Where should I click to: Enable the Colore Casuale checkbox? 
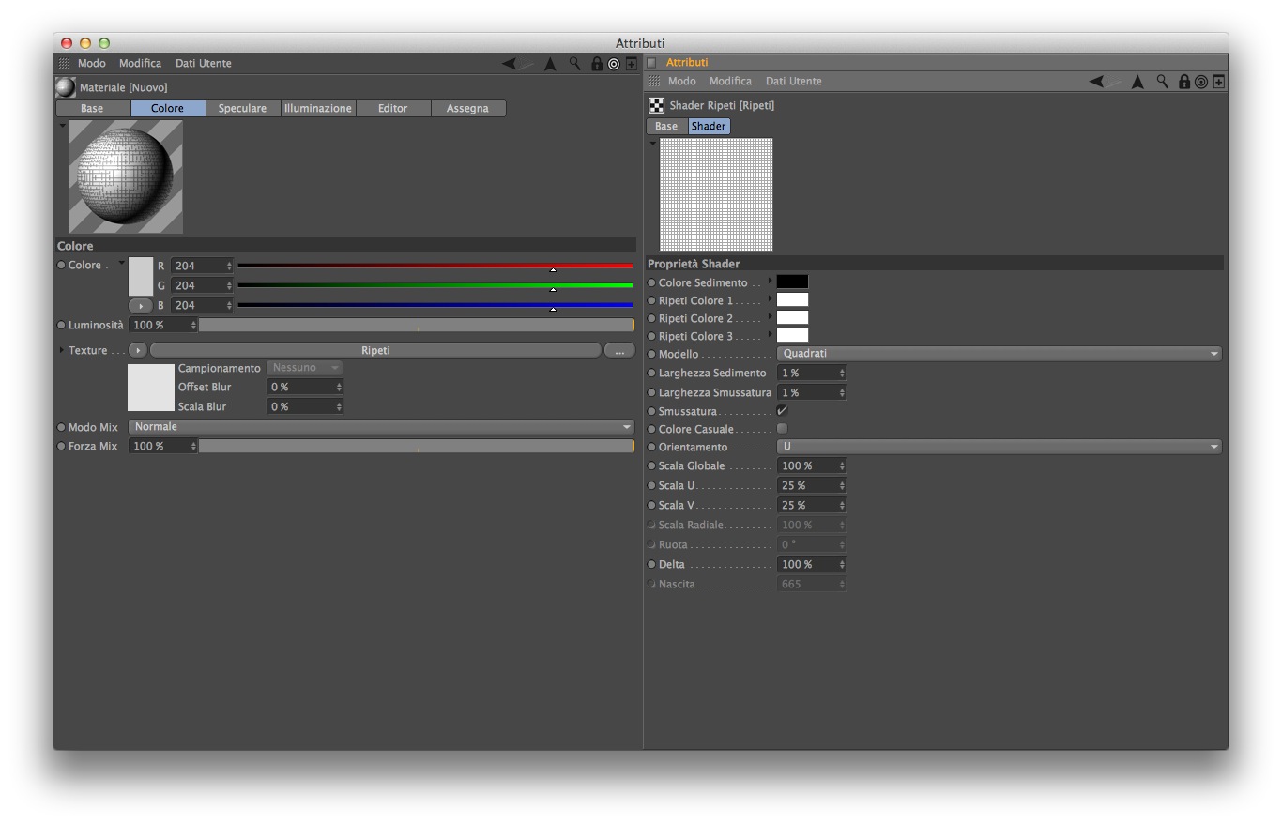click(783, 429)
